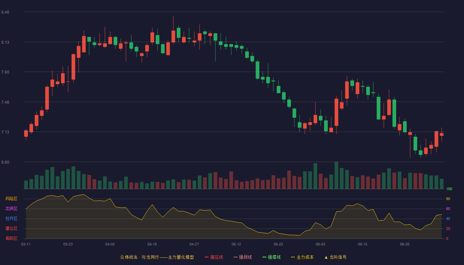Click the red line marker beside 强压线
Screen dimensions: 464x265
(x=206, y=257)
